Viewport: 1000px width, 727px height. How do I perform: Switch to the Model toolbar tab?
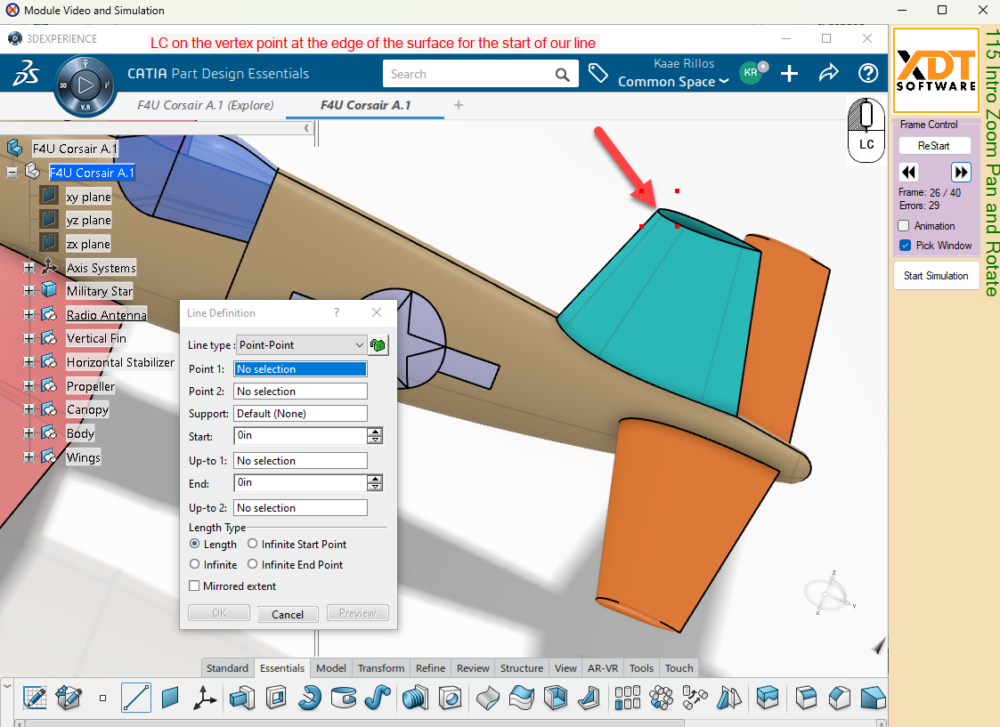tap(331, 667)
